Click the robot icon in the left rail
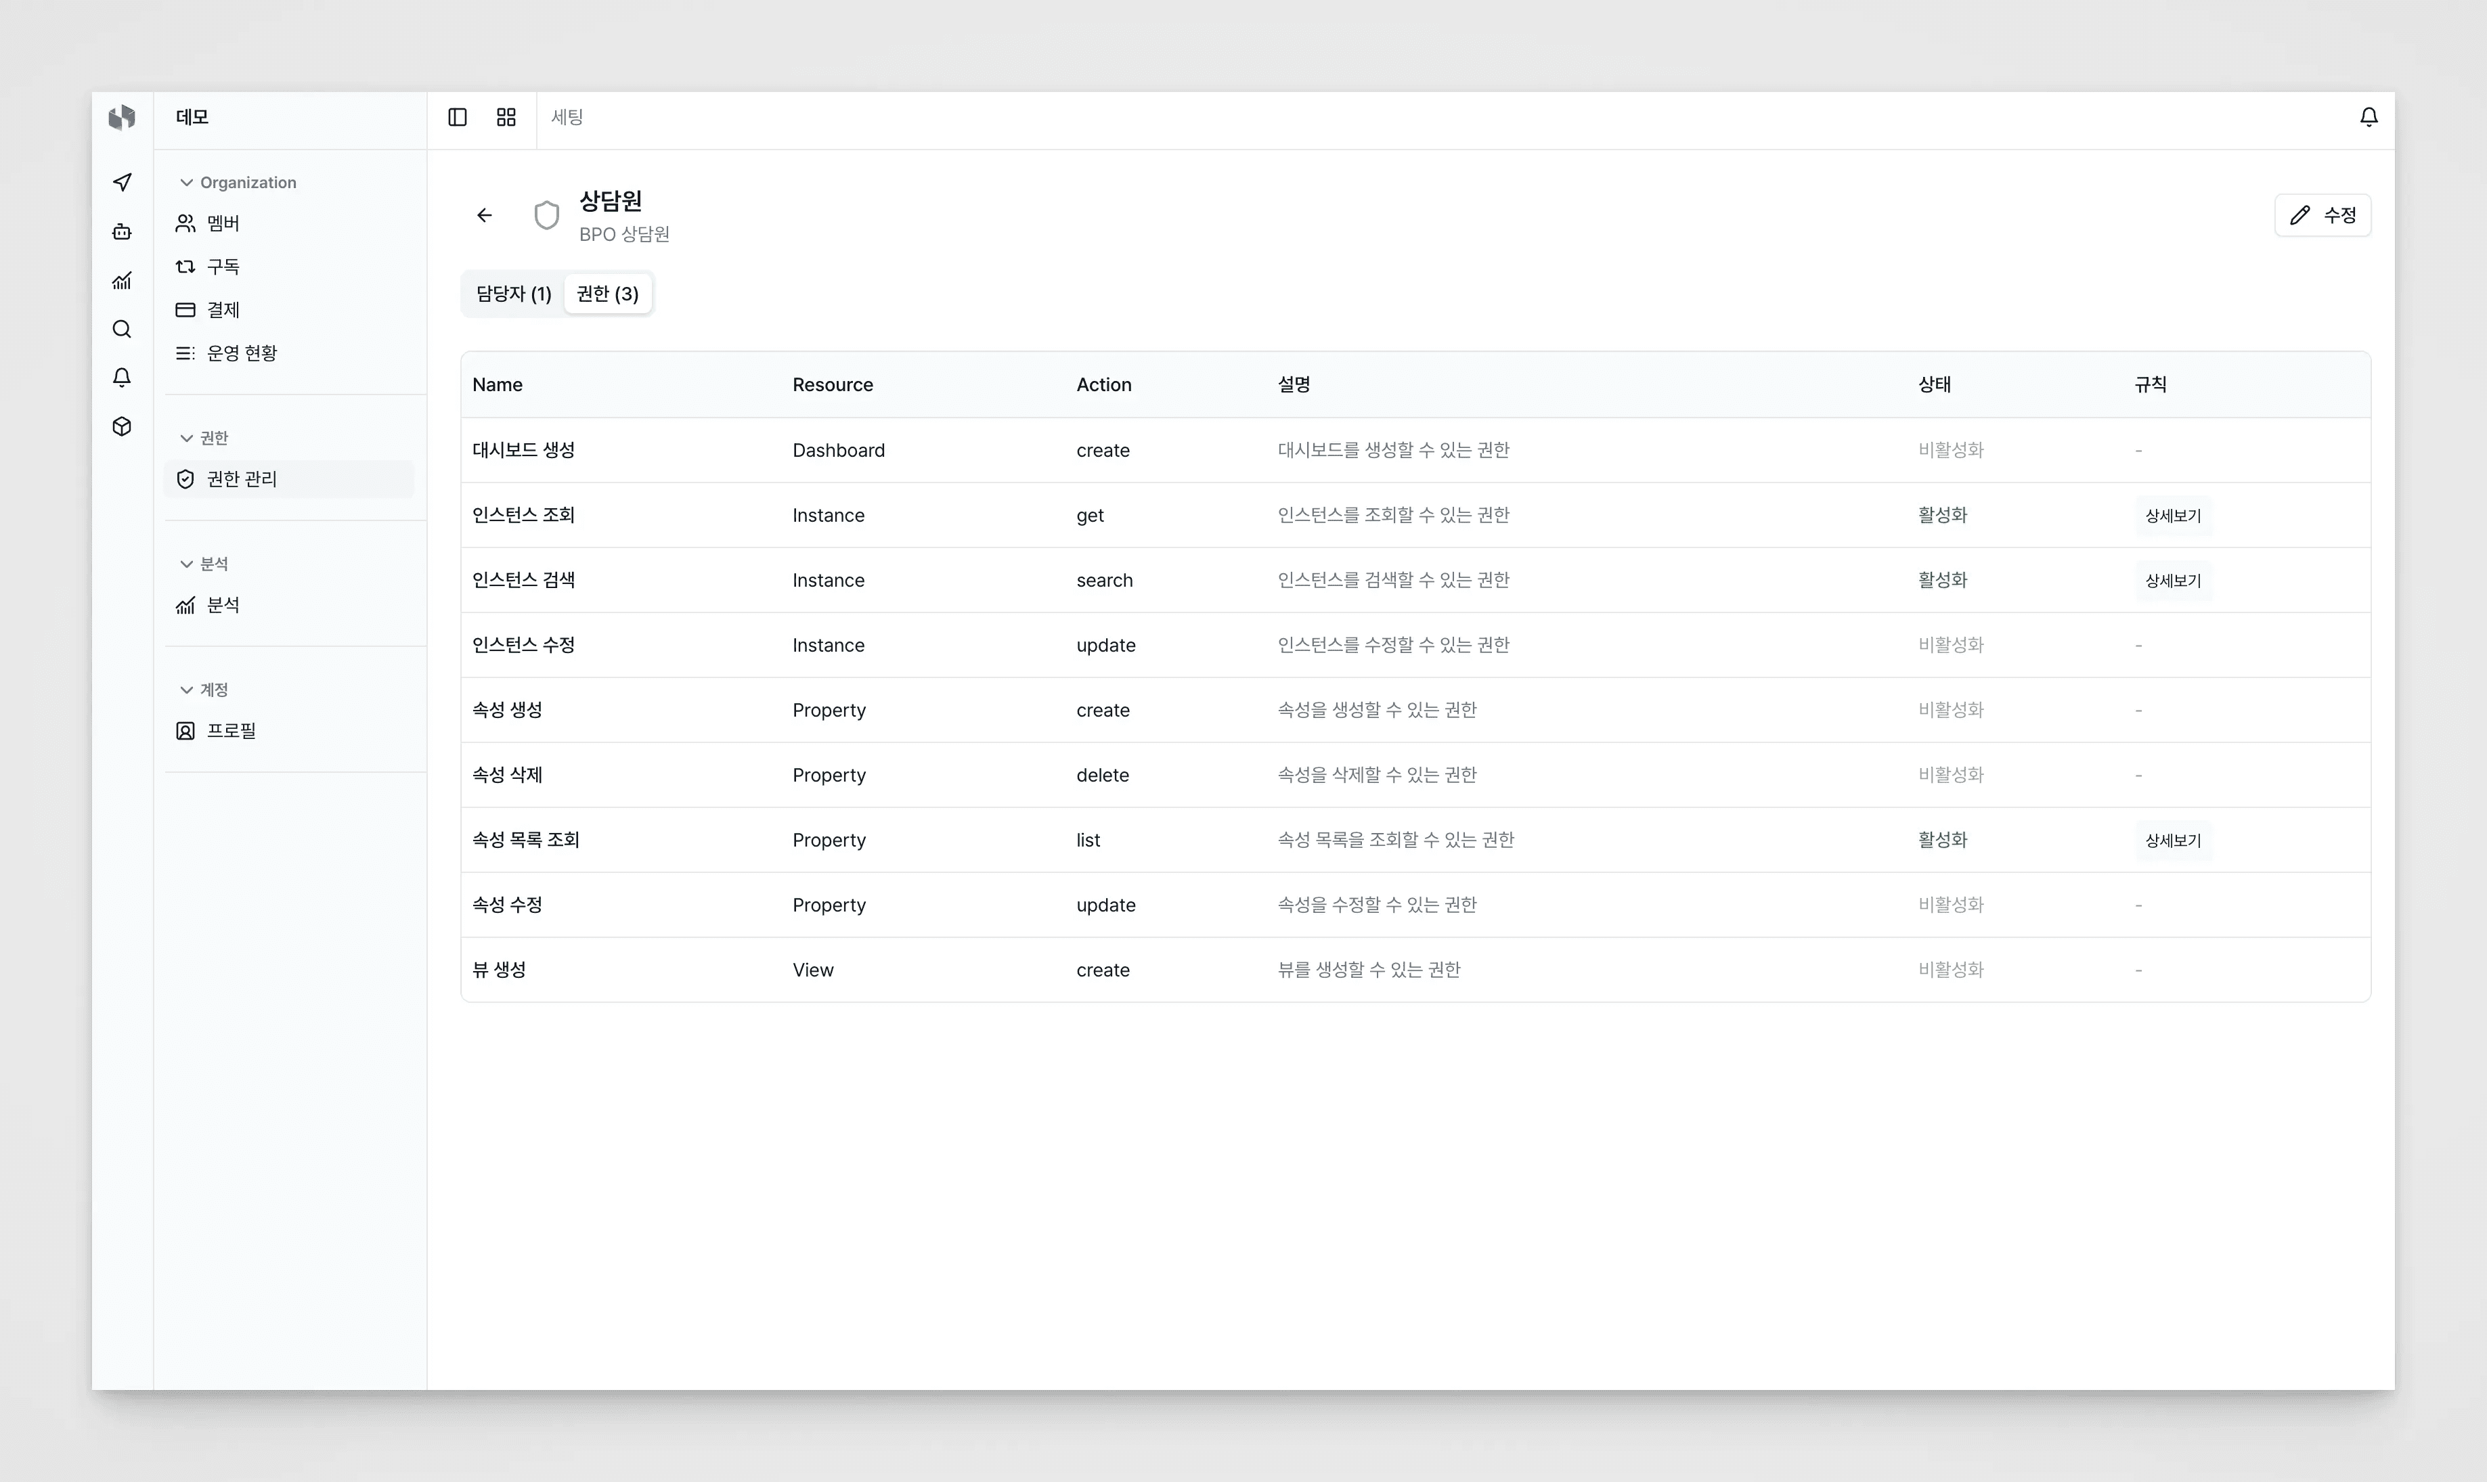 (122, 231)
